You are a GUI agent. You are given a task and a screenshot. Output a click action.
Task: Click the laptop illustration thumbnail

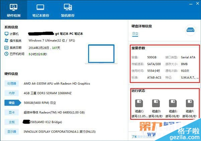coord(101,54)
